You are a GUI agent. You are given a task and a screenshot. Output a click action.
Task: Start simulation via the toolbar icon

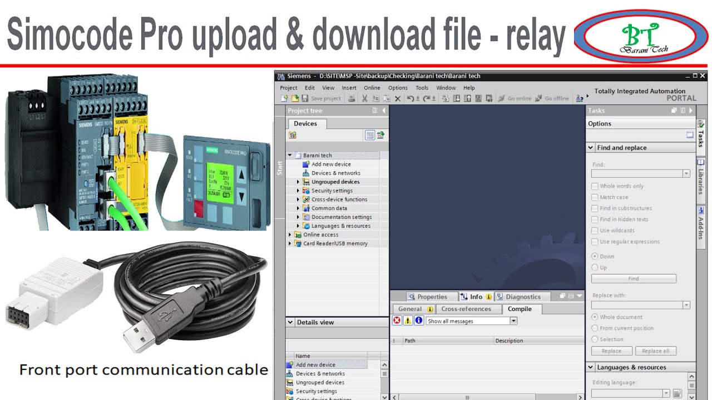[x=478, y=98]
